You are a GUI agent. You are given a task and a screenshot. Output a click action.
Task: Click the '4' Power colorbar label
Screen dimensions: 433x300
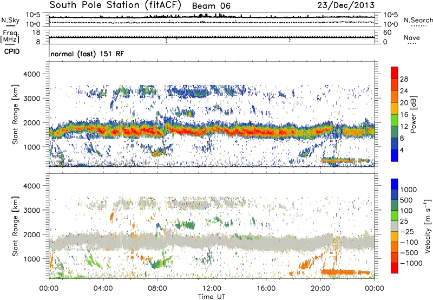[402, 150]
